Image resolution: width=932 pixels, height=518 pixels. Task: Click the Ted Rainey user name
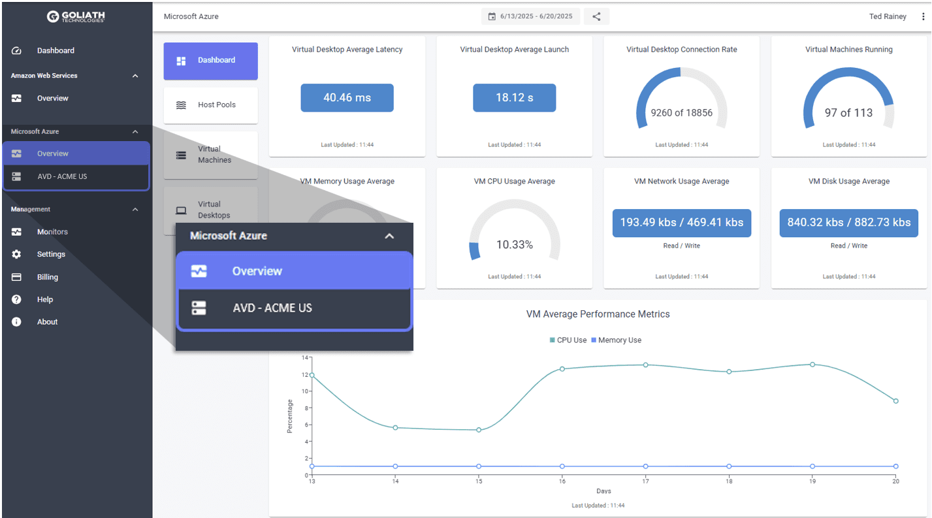[888, 16]
